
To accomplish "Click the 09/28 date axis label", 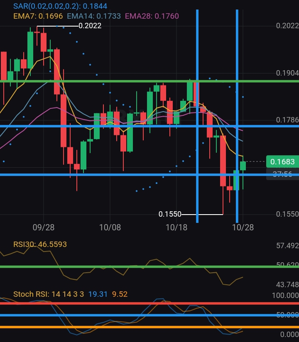I will 44,227.
